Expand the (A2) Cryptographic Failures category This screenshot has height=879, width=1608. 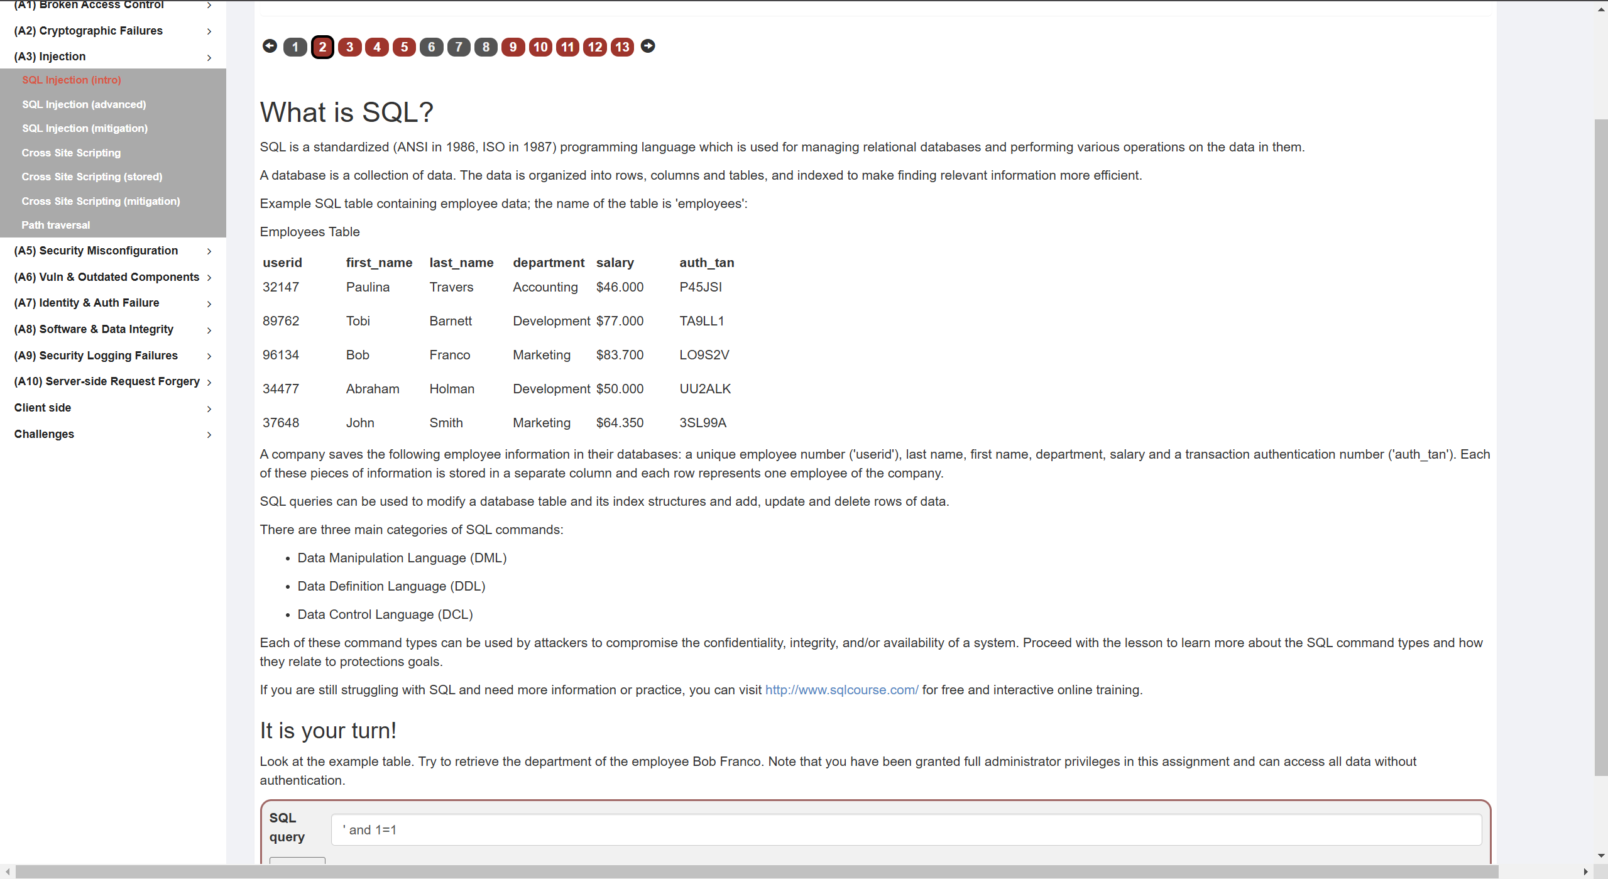tap(113, 31)
